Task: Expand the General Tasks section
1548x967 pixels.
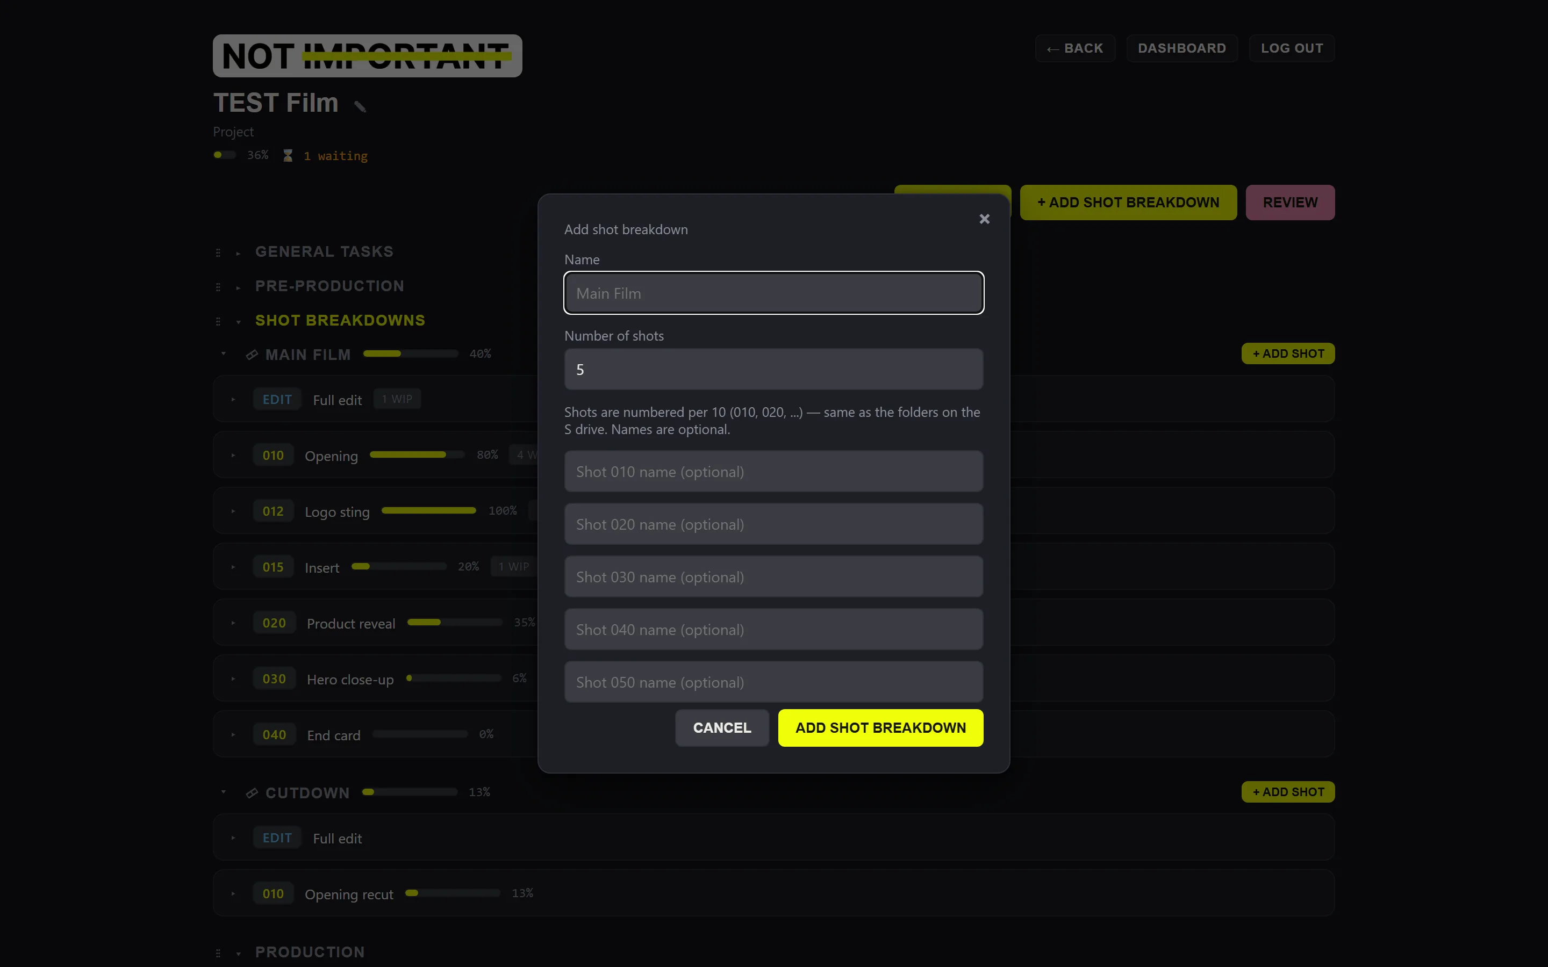Action: pos(238,253)
